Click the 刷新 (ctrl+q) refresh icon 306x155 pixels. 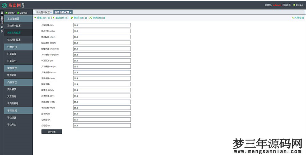[72, 18]
